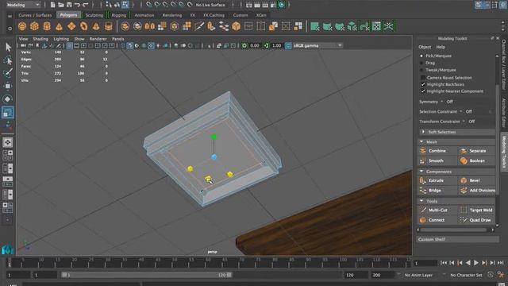Create a polygon sphere from the shelf
The image size is (508, 286).
pyautogui.click(x=22, y=26)
